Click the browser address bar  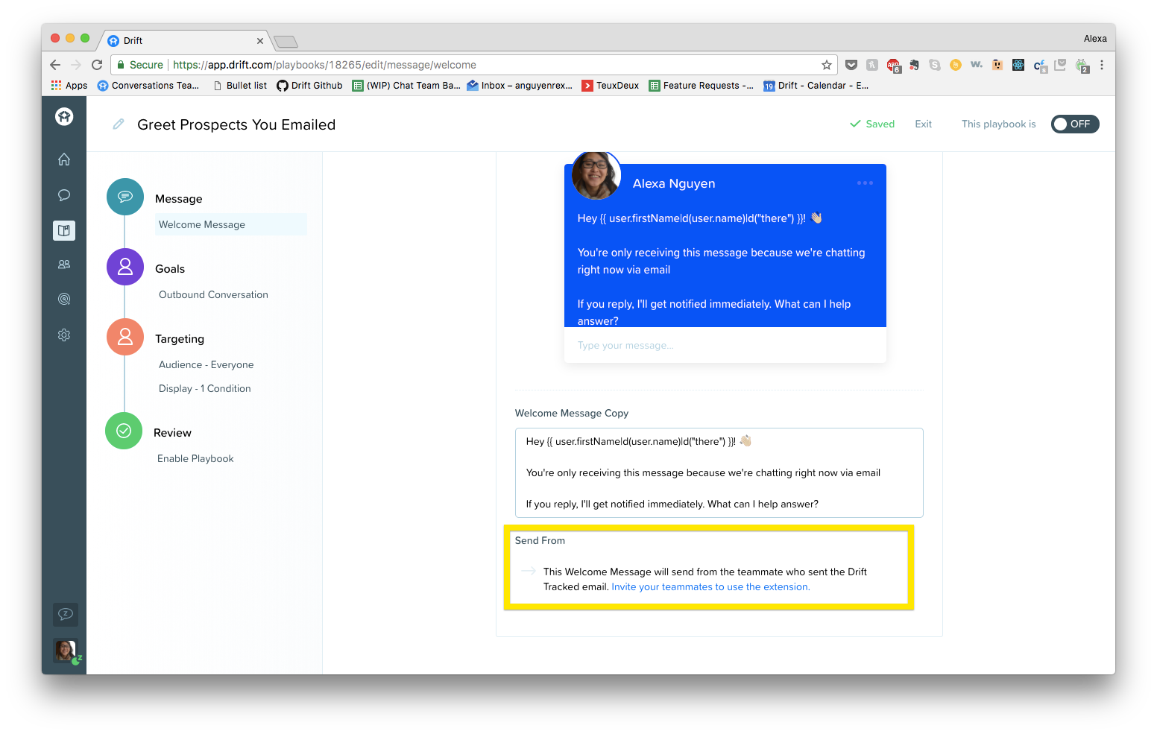click(474, 65)
